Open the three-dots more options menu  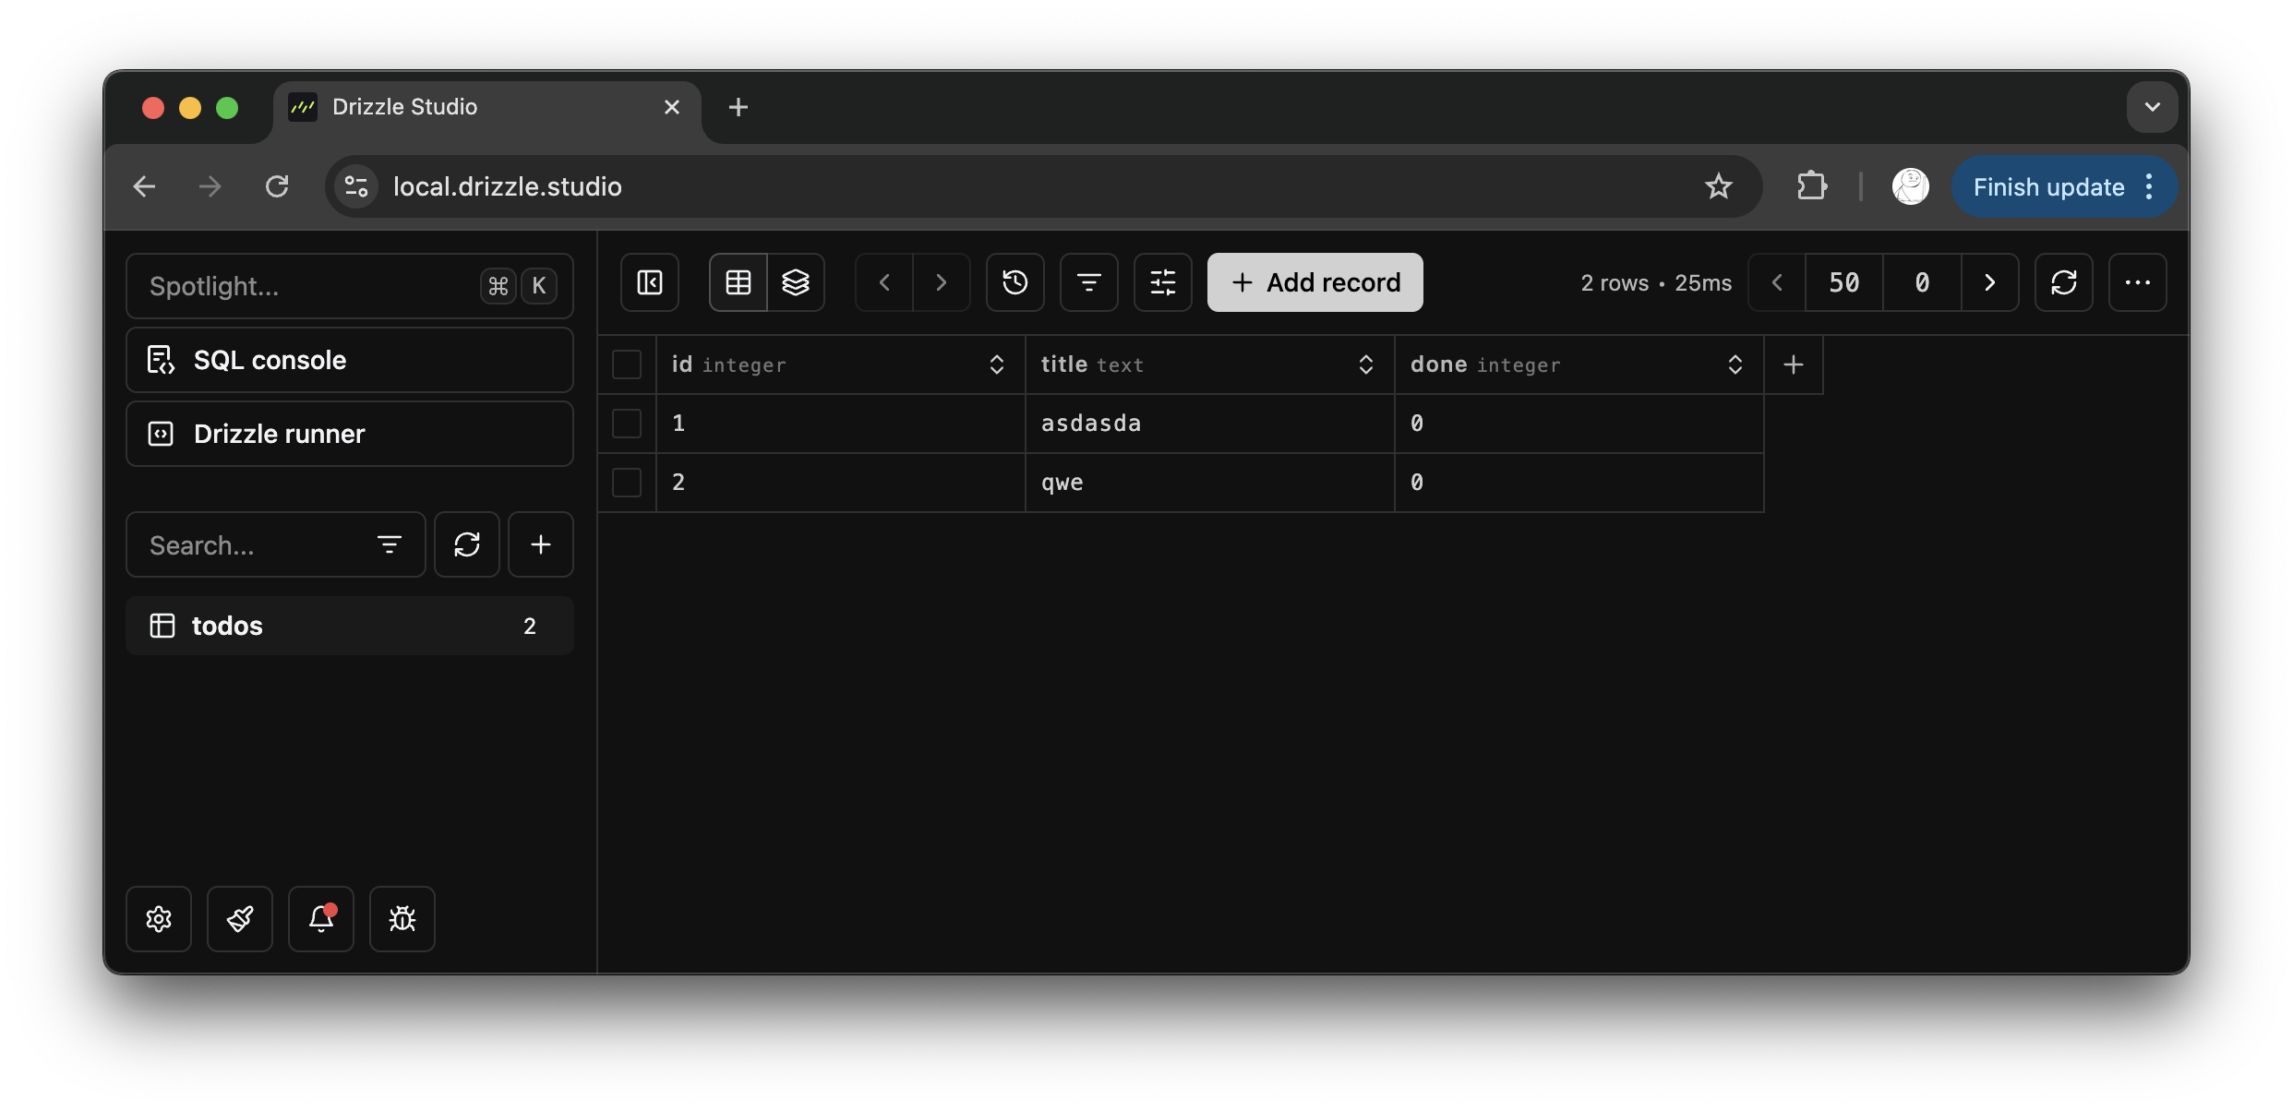click(x=2138, y=282)
